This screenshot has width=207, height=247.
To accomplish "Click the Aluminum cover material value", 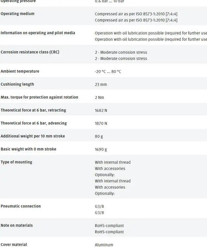I will click(104, 245).
